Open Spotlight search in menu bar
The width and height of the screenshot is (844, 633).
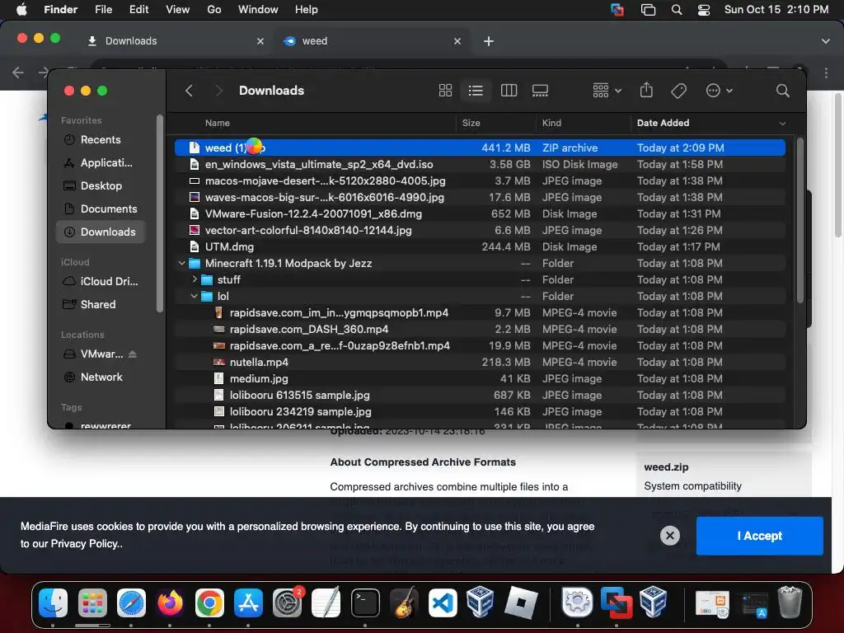click(677, 10)
